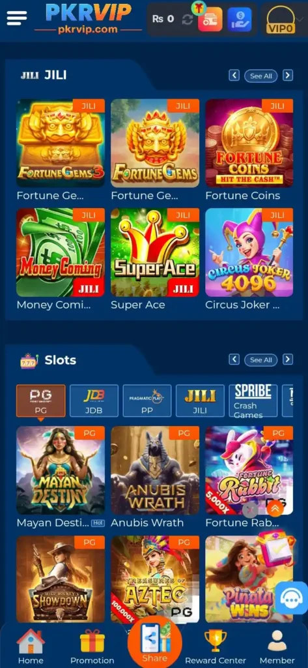Viewport: 308px width, 668px height.
Task: Show previous JILI games with left arrow
Action: [234, 76]
